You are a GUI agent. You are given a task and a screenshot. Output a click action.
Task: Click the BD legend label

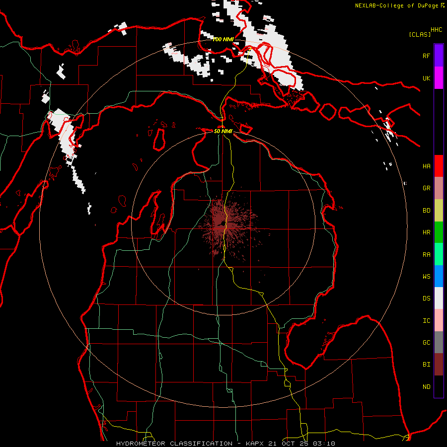[426, 211]
